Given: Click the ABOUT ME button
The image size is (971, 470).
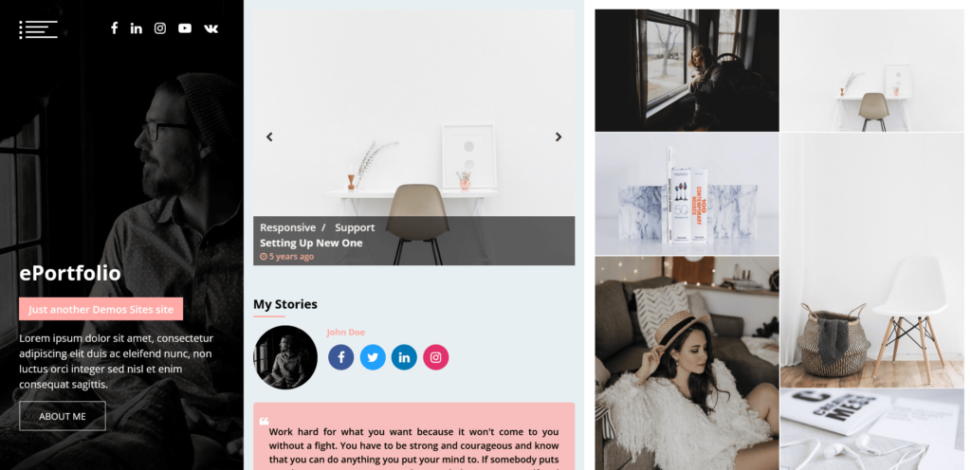Looking at the screenshot, I should click(63, 416).
